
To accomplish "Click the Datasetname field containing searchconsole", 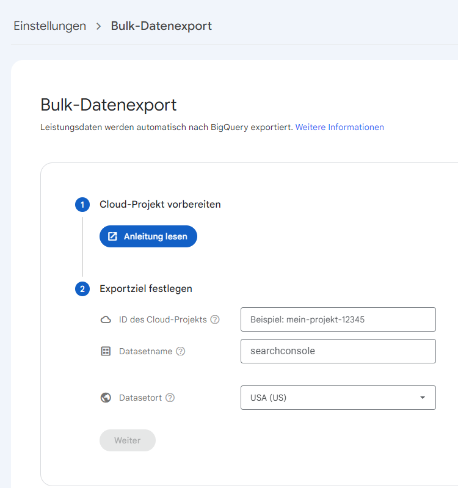I will pos(338,351).
